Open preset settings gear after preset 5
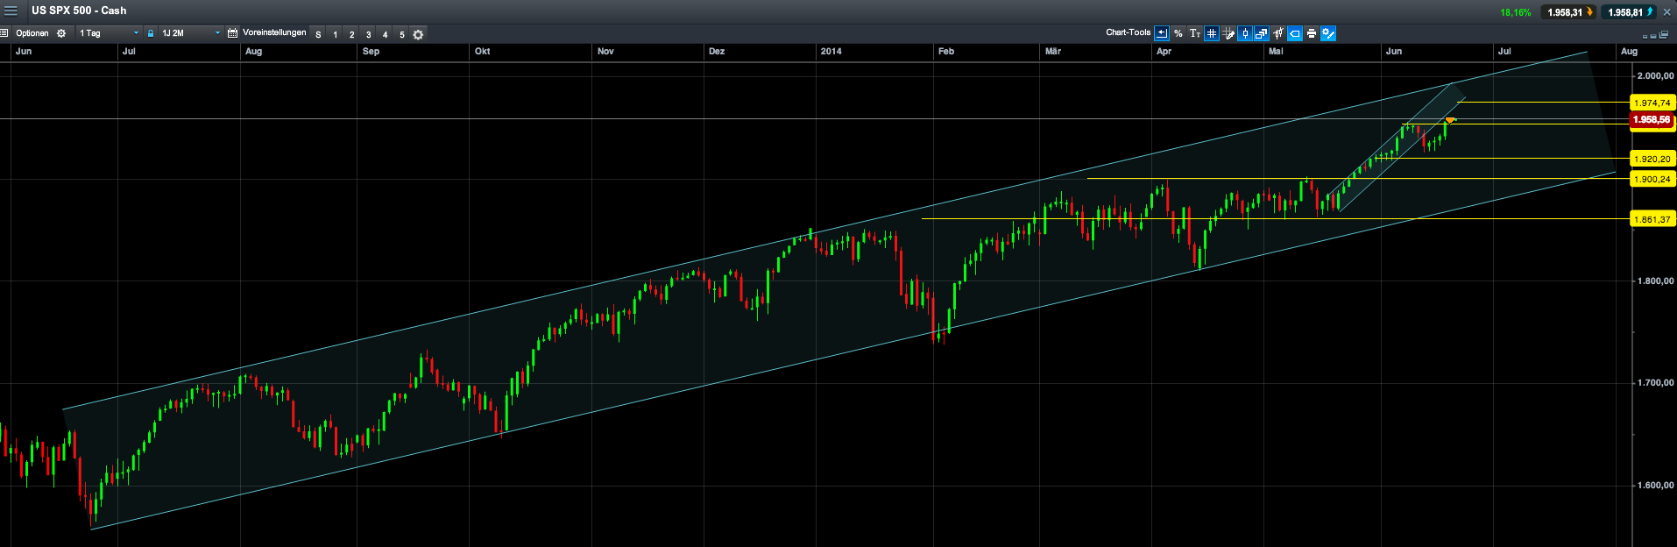 [x=418, y=34]
